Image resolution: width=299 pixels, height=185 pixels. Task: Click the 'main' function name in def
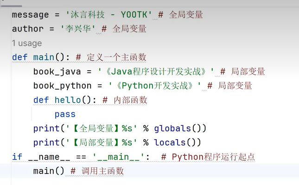coord(44,57)
